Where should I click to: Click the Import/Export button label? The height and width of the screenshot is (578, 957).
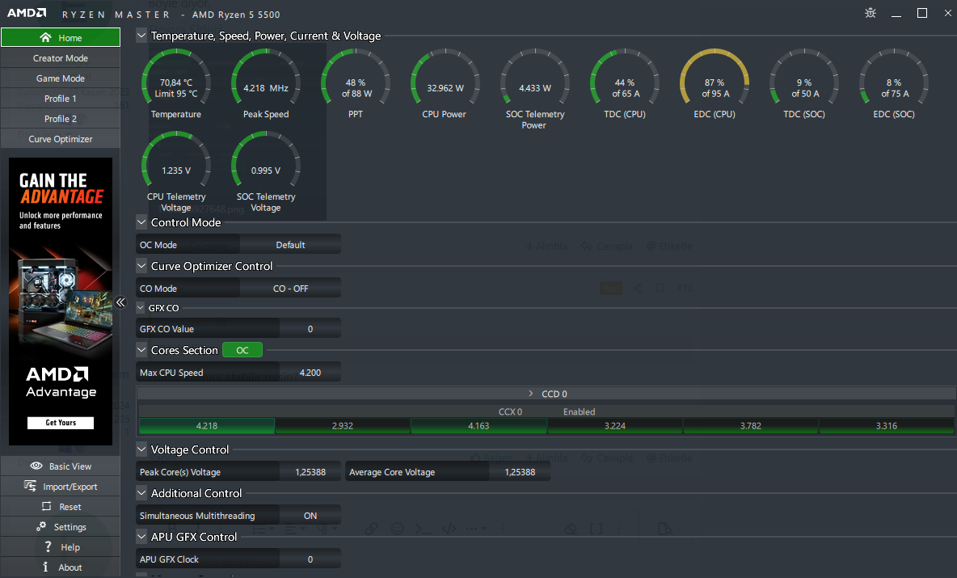tap(70, 487)
